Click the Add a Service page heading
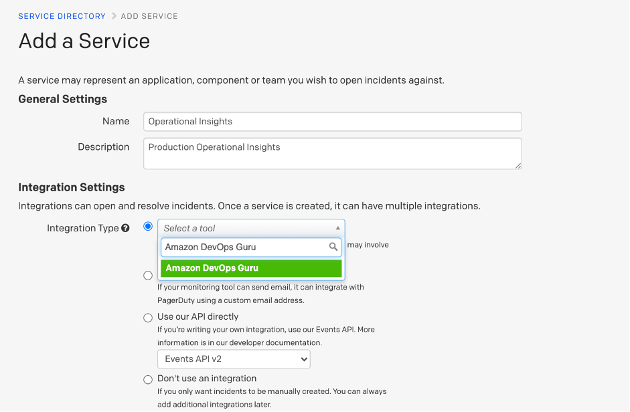The image size is (630, 412). point(84,41)
